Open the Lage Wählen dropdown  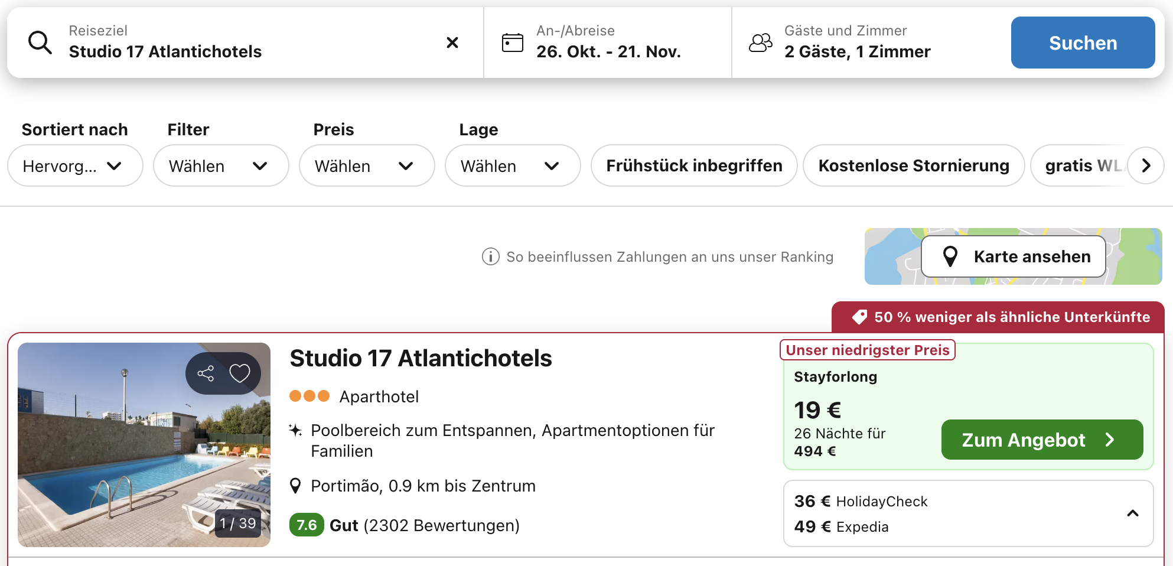point(513,166)
